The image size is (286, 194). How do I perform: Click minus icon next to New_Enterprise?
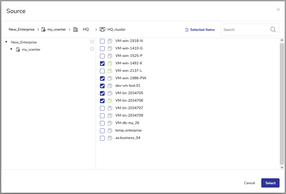point(92,42)
